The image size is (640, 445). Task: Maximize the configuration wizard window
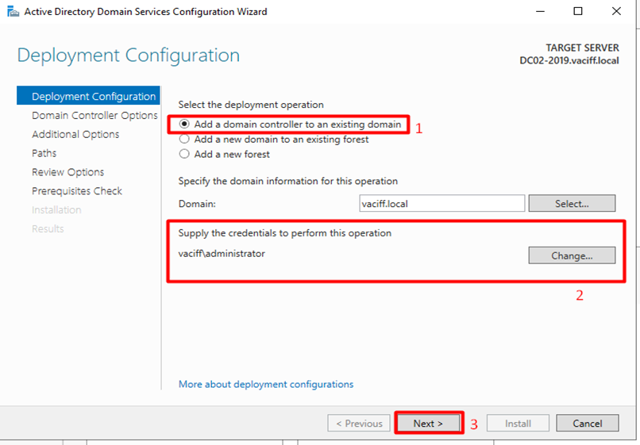click(x=578, y=12)
